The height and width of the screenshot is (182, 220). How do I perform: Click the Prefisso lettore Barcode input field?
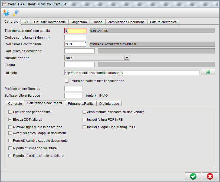[73, 89]
